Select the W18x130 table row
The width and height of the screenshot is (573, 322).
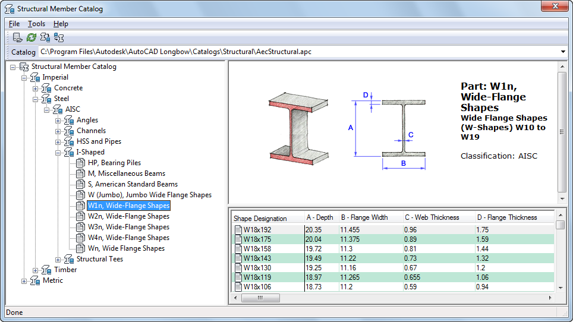click(393, 267)
